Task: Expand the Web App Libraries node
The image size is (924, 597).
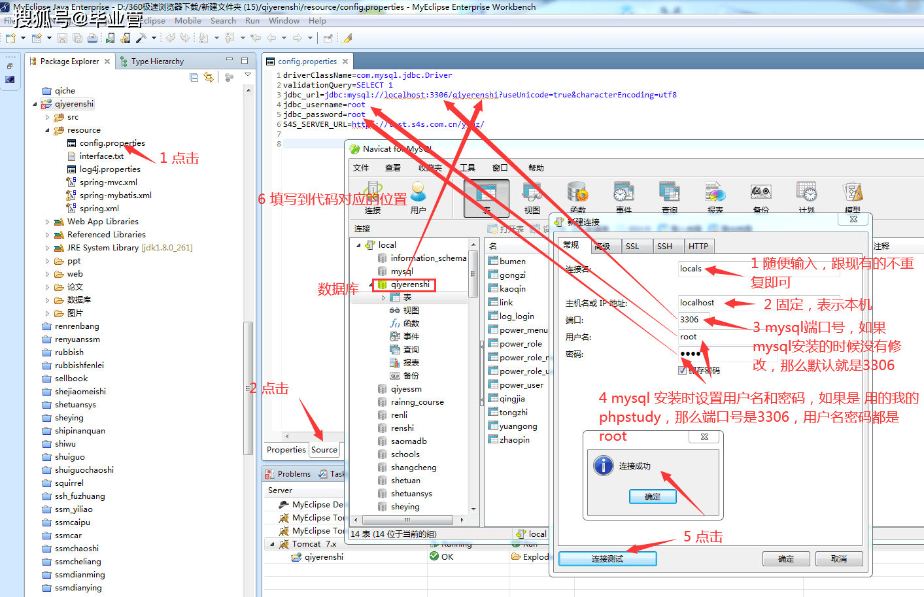Action: (48, 222)
